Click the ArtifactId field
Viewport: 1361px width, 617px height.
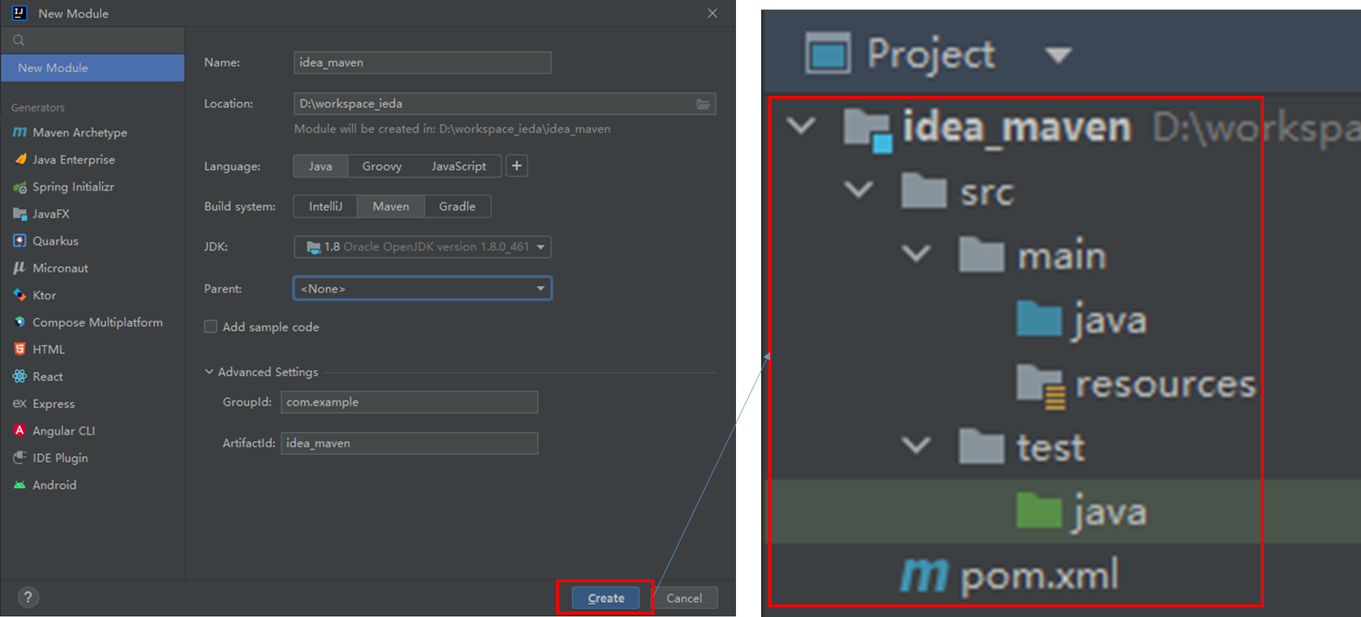pyautogui.click(x=409, y=443)
